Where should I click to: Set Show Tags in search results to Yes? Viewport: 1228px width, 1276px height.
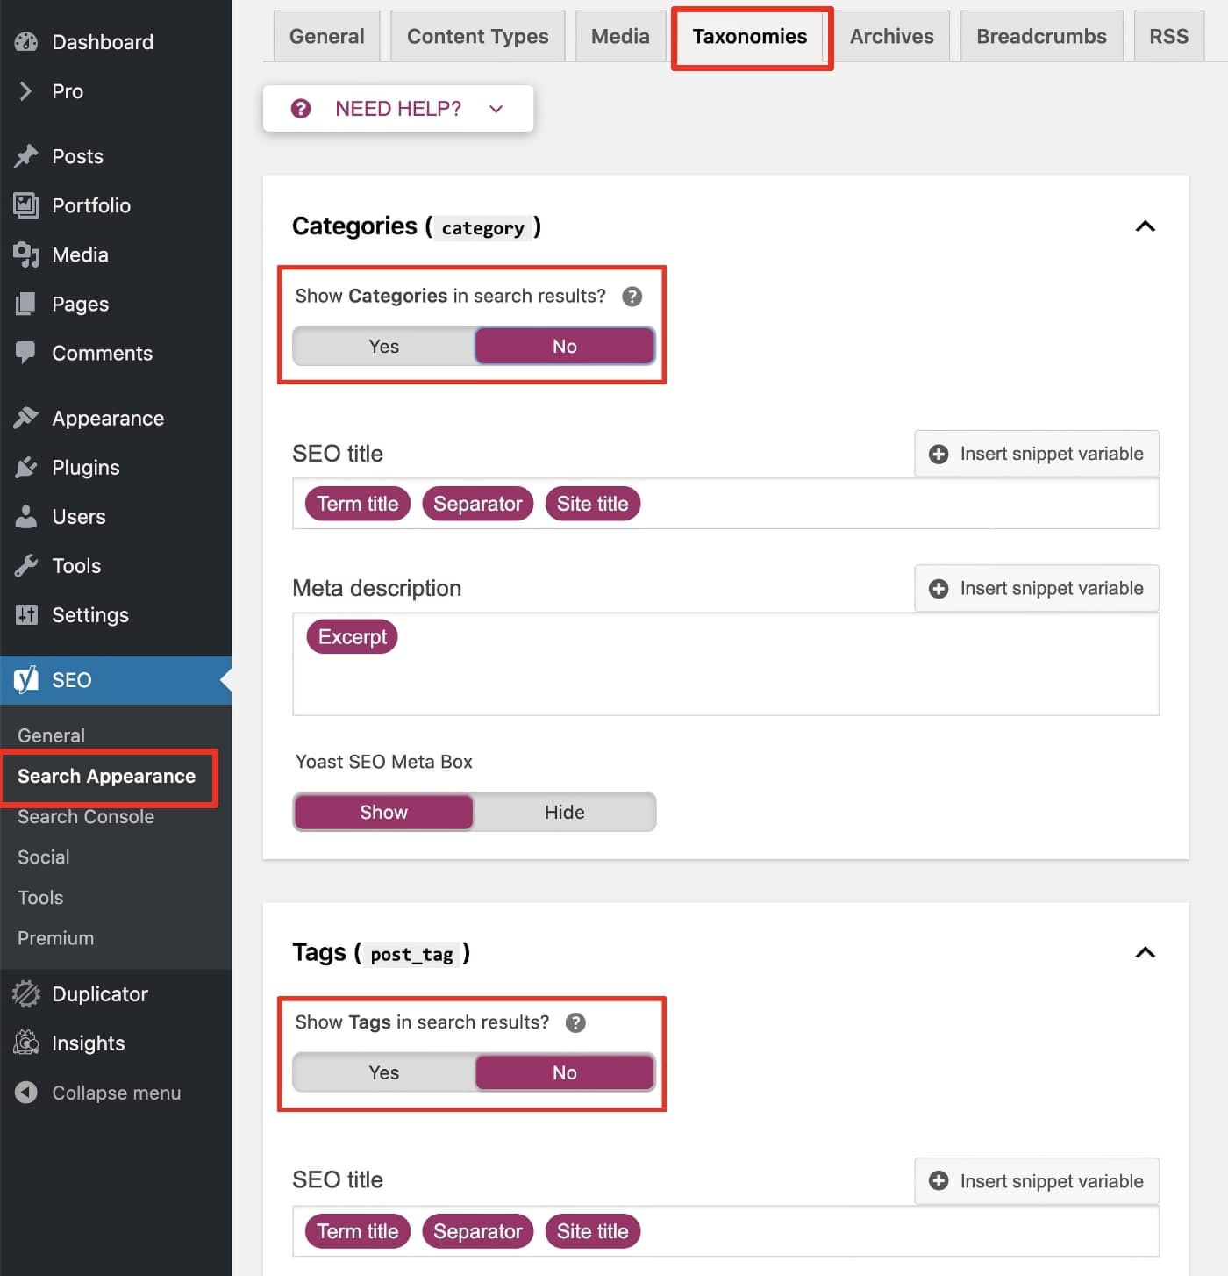[384, 1072]
